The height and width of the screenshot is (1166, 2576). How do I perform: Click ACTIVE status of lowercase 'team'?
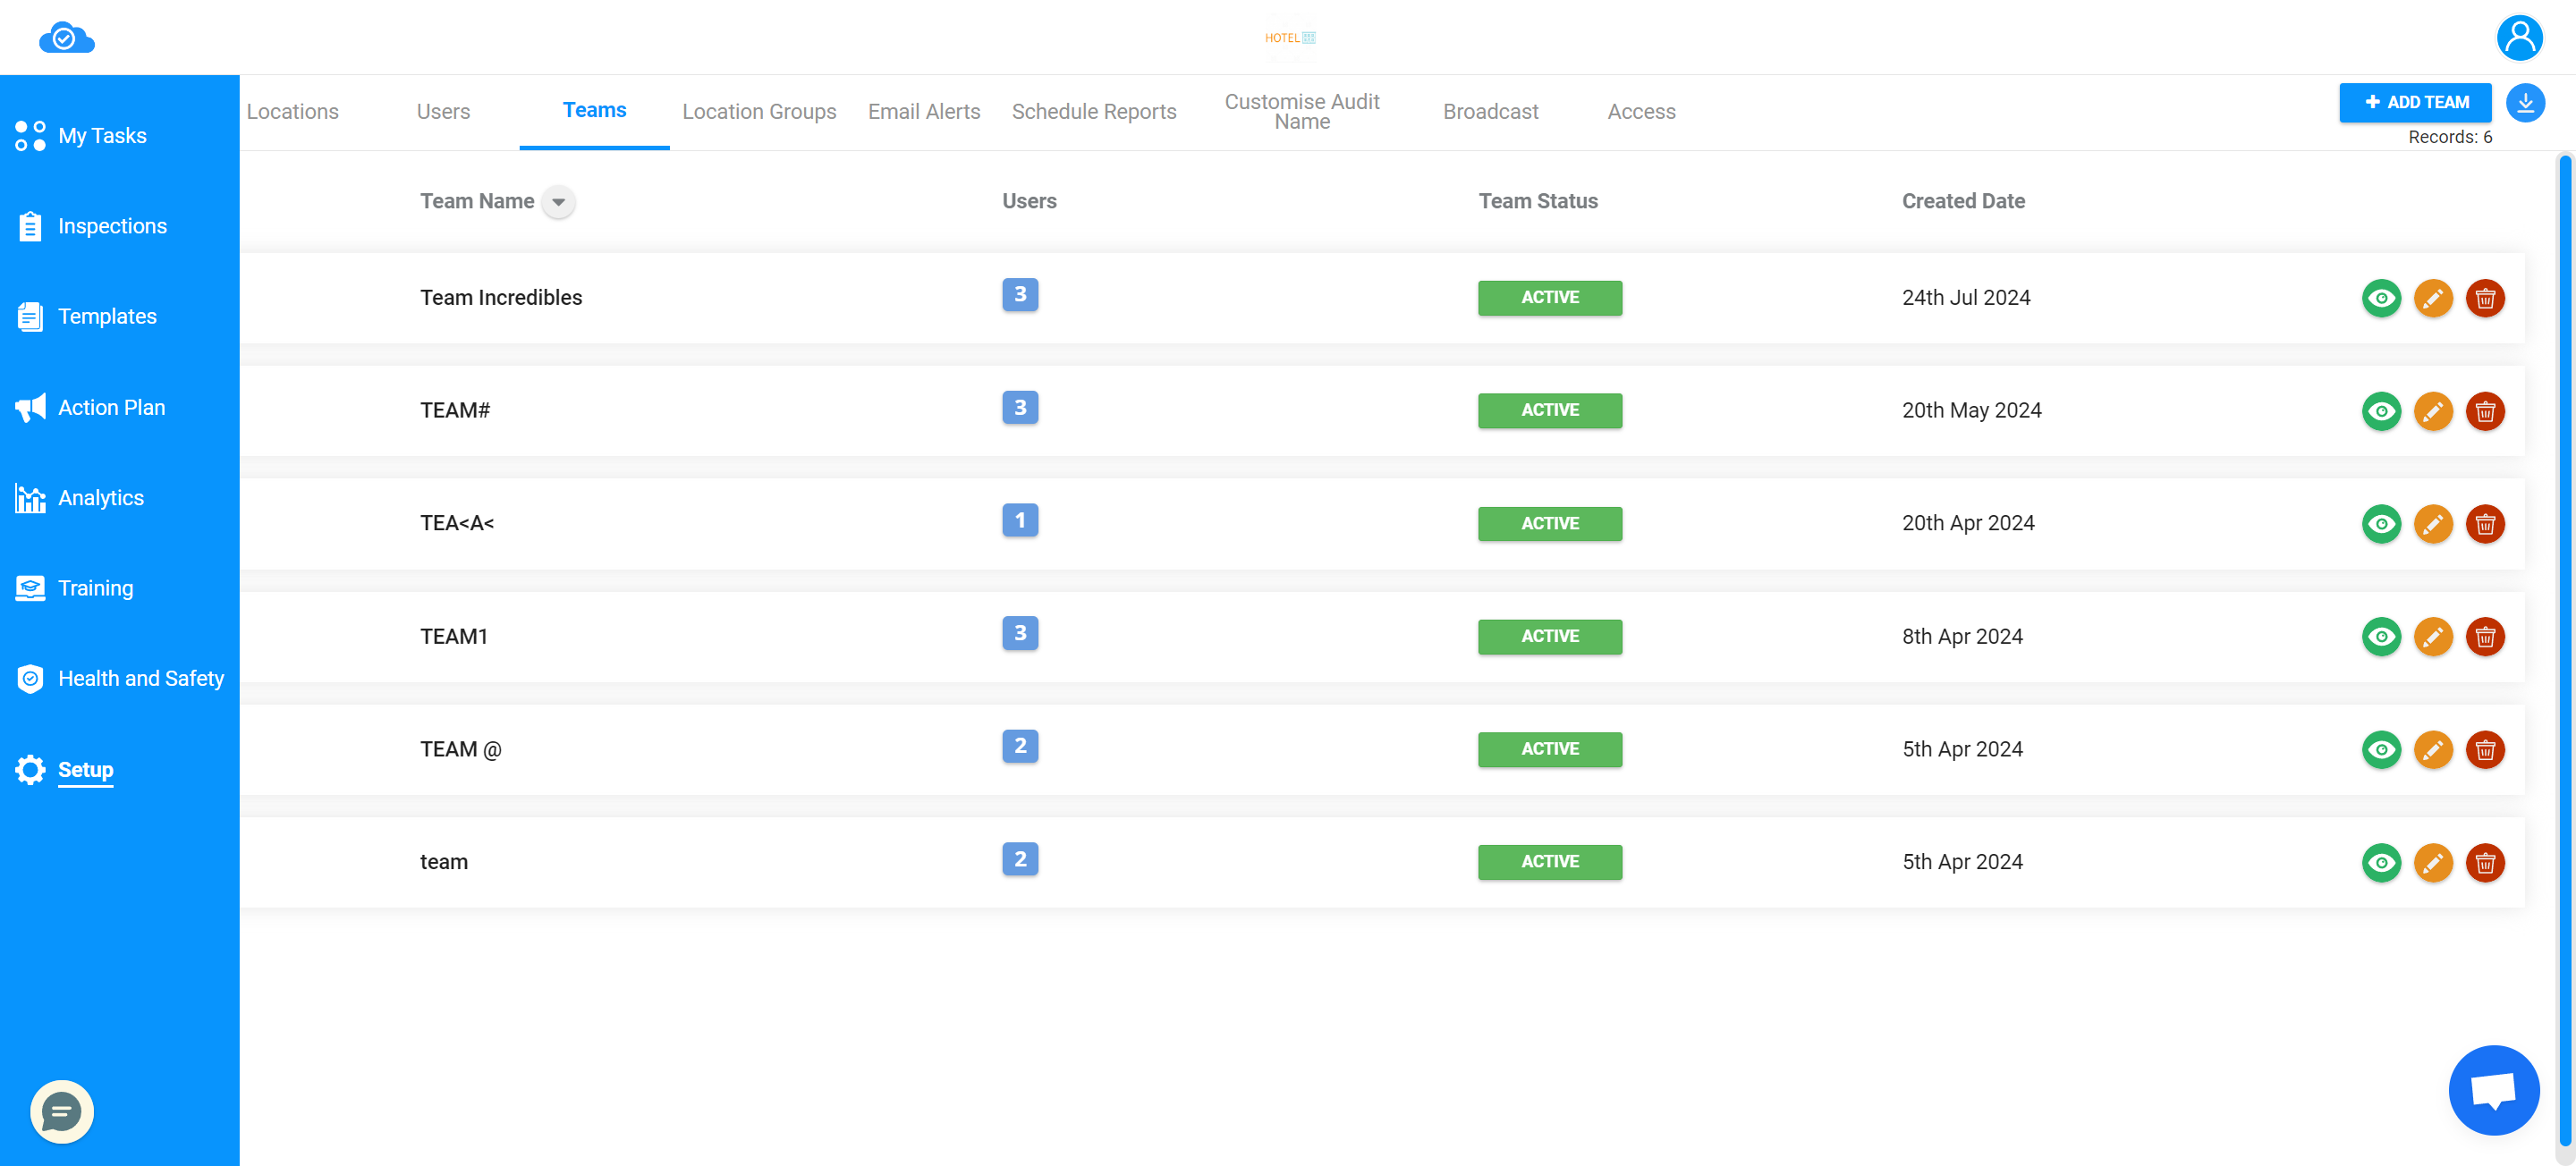[1550, 863]
